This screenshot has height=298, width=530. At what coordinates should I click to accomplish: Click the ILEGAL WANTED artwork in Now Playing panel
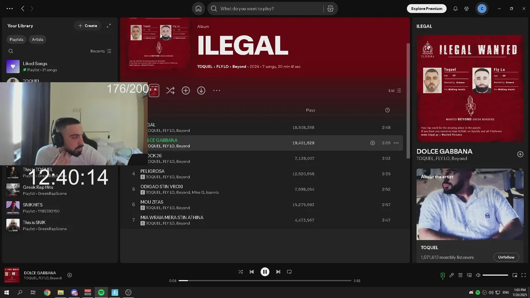click(x=470, y=89)
